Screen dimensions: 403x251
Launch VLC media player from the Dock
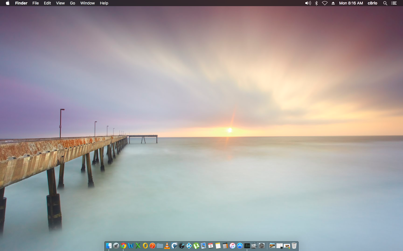pos(167,246)
